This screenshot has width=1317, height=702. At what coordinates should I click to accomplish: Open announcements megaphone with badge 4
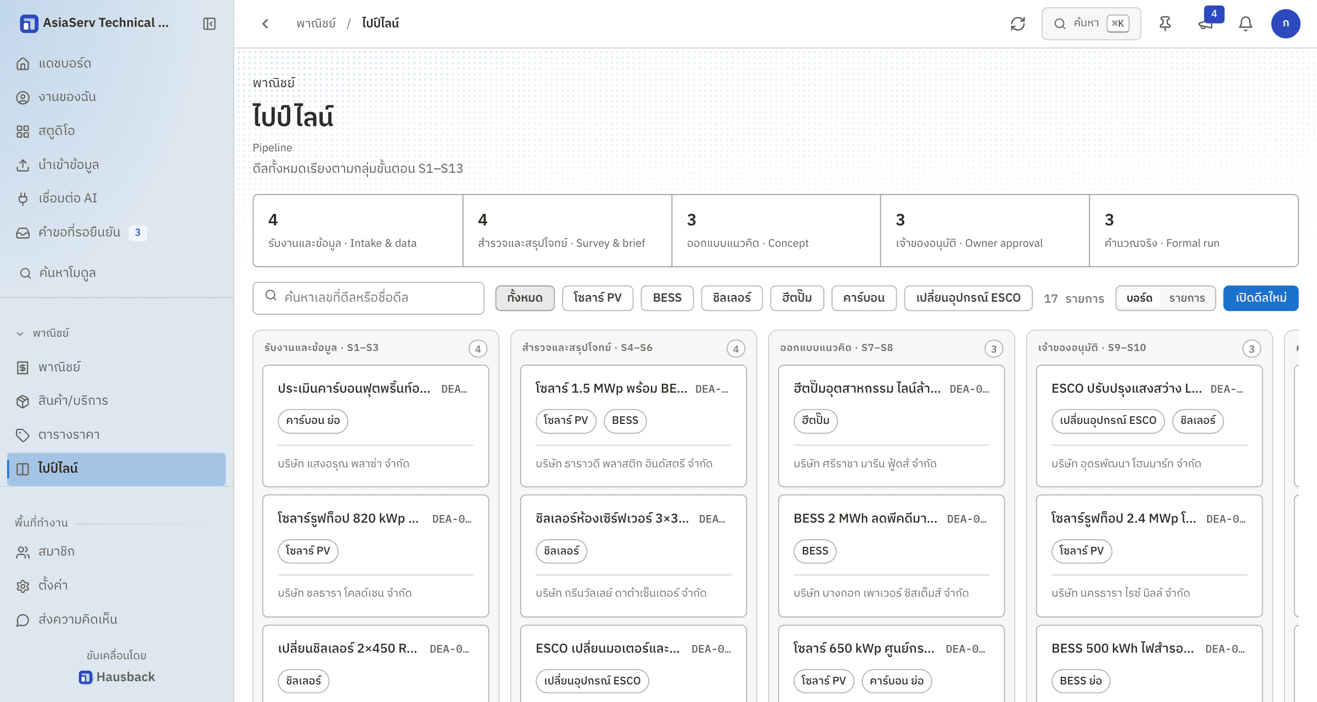(1206, 24)
